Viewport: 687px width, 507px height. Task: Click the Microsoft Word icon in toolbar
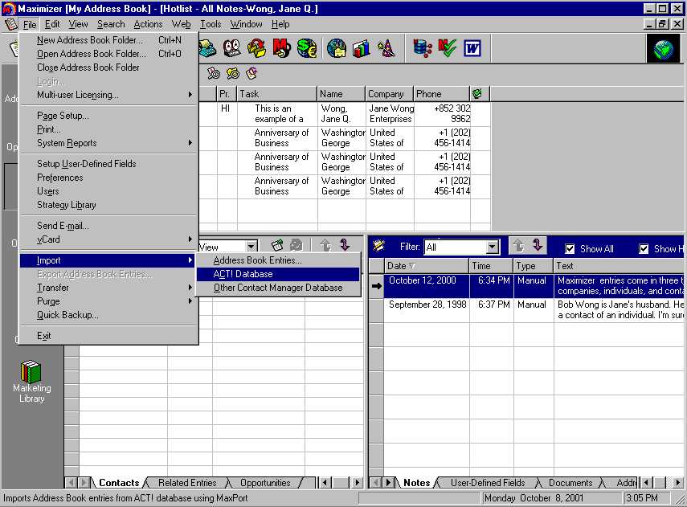(x=472, y=48)
